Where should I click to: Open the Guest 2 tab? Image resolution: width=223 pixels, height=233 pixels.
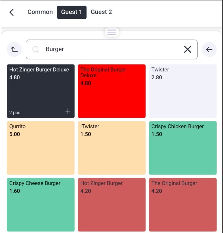click(101, 12)
